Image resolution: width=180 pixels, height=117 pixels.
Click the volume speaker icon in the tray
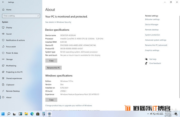point(157,114)
